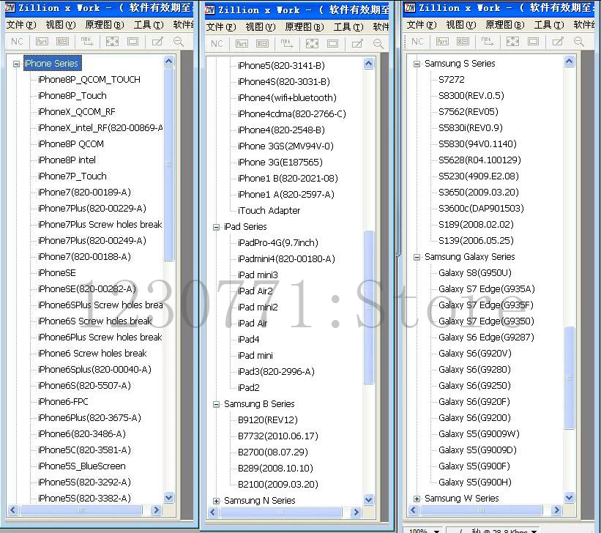Select Galaxy S6 Edge(G9287) entry
The width and height of the screenshot is (601, 533).
pyautogui.click(x=486, y=338)
